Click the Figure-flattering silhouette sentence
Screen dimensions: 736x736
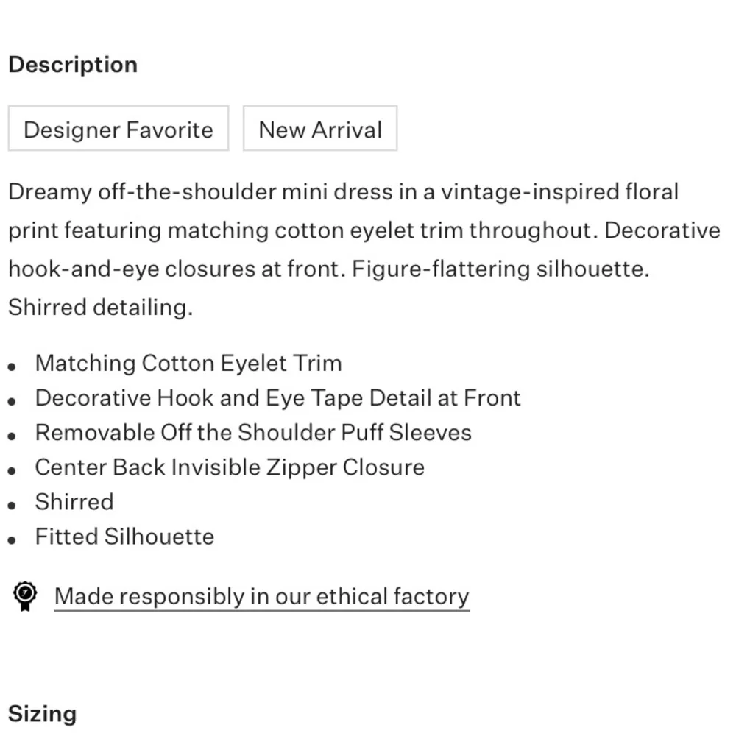pos(500,269)
